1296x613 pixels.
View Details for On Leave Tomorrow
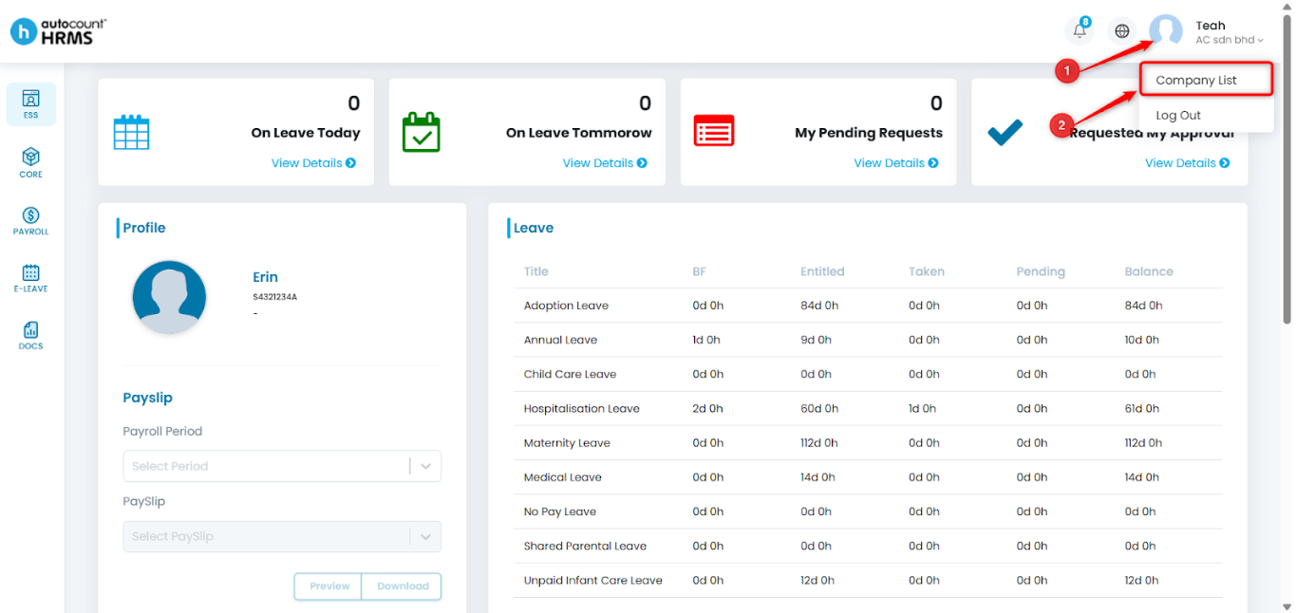point(605,163)
